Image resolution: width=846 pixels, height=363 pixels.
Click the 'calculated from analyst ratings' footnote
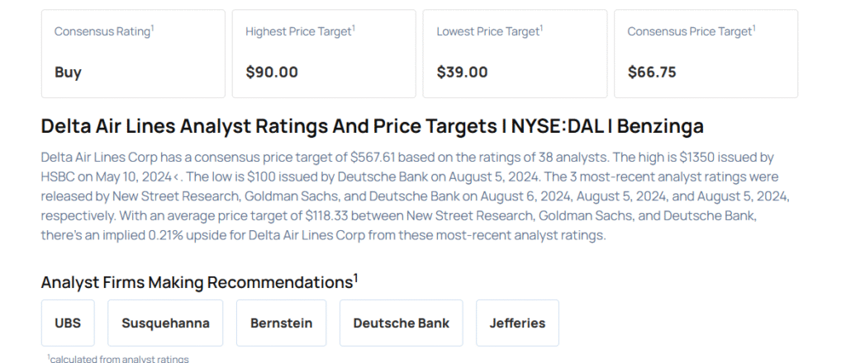coord(120,358)
